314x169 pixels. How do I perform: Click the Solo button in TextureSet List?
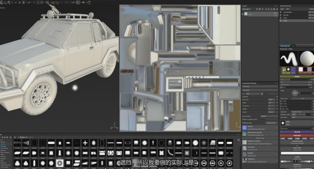click(282, 9)
